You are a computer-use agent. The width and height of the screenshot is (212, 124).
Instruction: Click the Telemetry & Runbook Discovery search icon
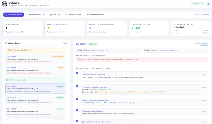pyautogui.click(x=83, y=87)
